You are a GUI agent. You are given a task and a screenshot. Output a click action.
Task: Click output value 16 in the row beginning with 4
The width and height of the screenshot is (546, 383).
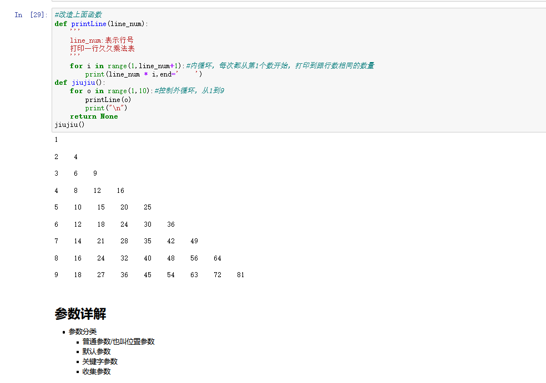[120, 190]
